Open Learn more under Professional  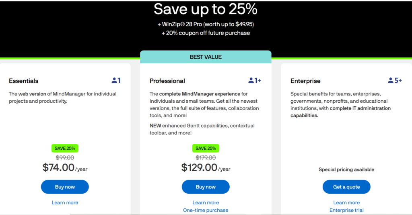tap(206, 203)
